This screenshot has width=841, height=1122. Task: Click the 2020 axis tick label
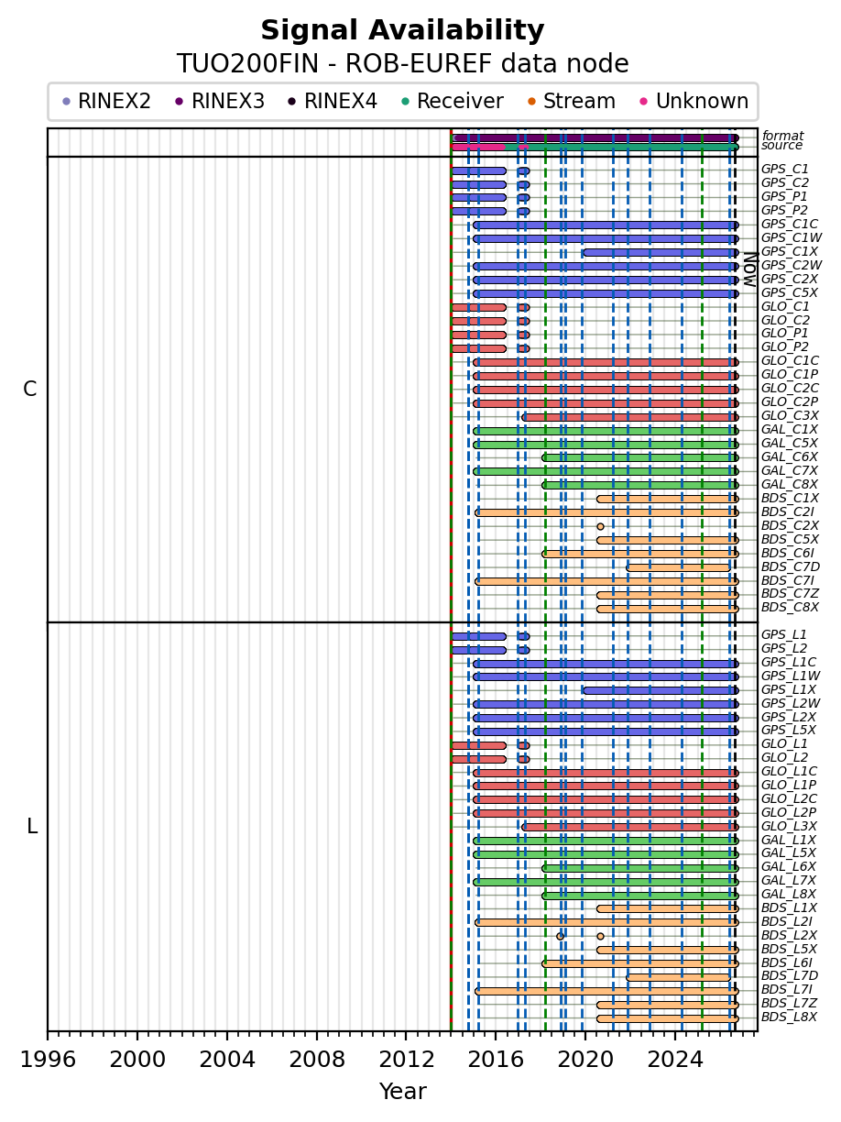586,1060
